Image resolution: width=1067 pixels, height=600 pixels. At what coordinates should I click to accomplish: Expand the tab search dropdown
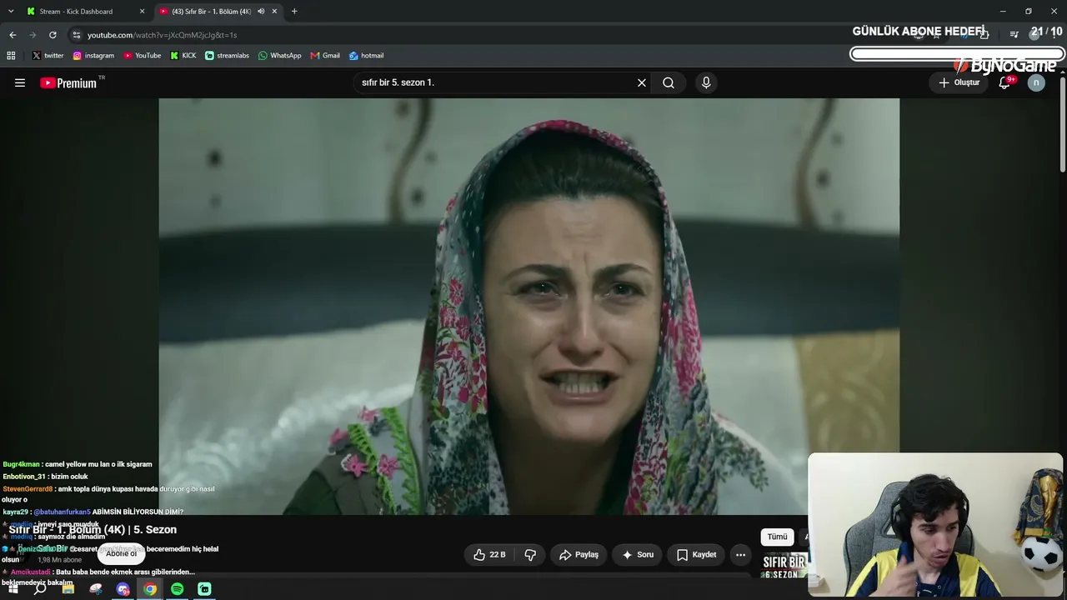coord(11,11)
